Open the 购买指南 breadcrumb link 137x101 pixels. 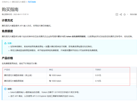[x=32, y=2]
